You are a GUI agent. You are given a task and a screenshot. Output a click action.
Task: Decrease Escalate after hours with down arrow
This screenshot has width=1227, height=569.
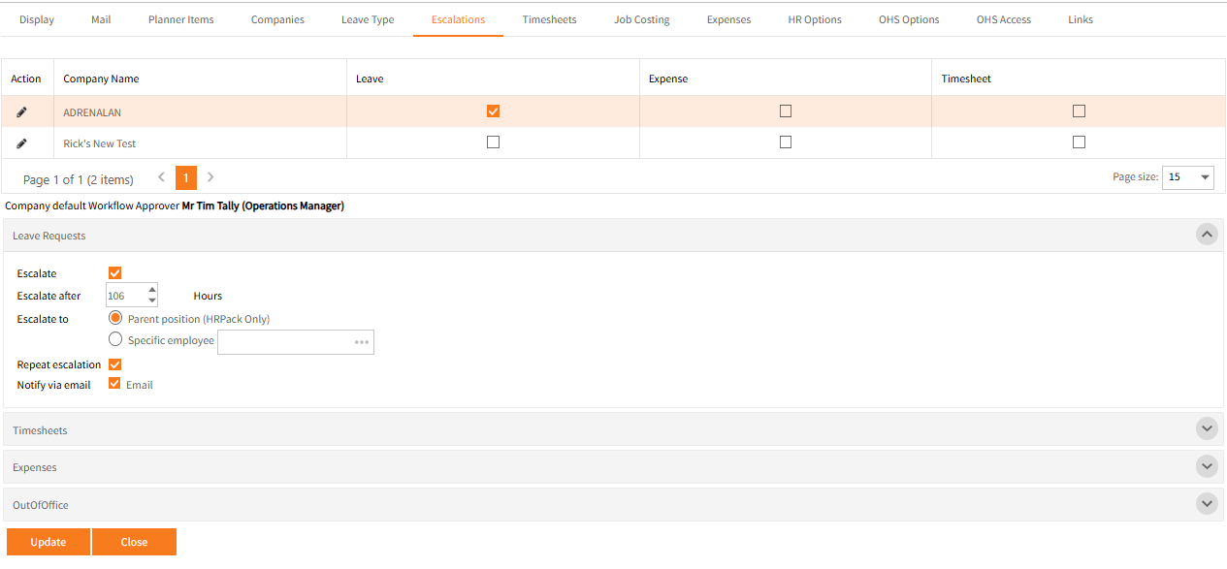(x=152, y=300)
